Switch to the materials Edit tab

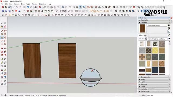145,36
